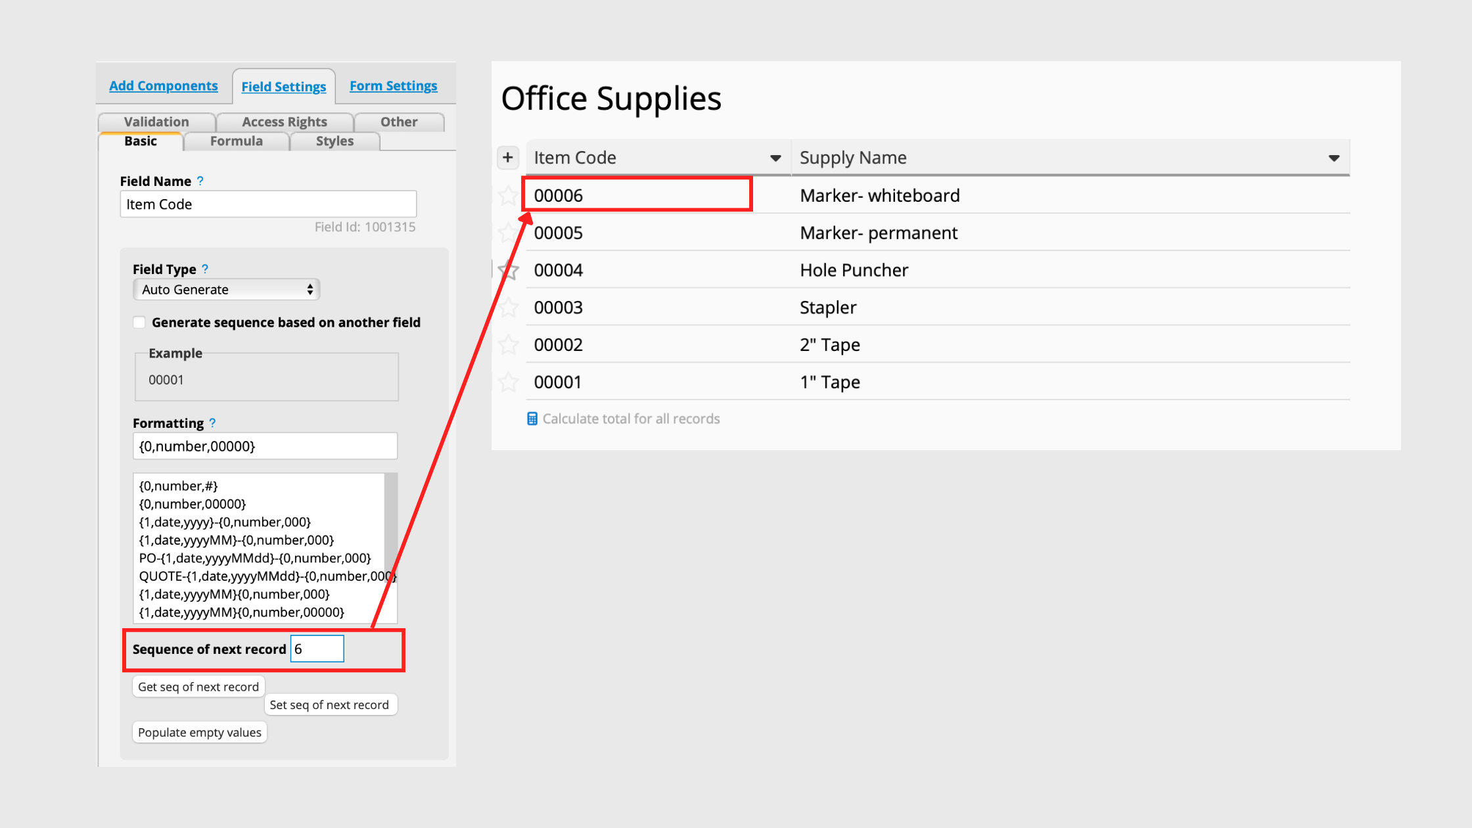Click the calculator icon for totals
The width and height of the screenshot is (1472, 828).
point(532,419)
